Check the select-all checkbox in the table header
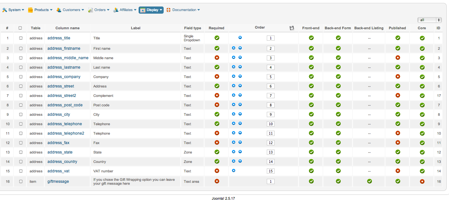 [x=20, y=28]
